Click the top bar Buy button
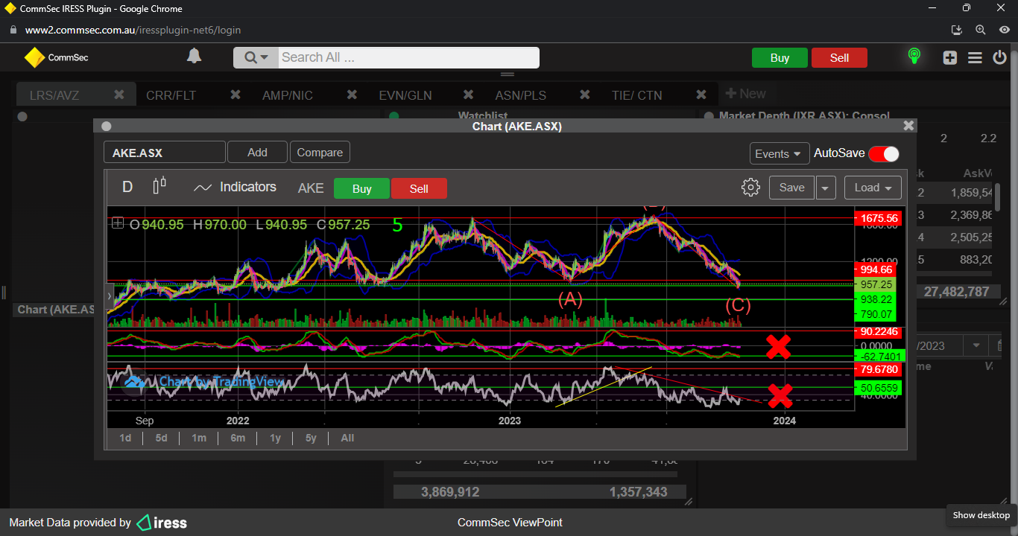This screenshot has height=536, width=1018. 780,58
